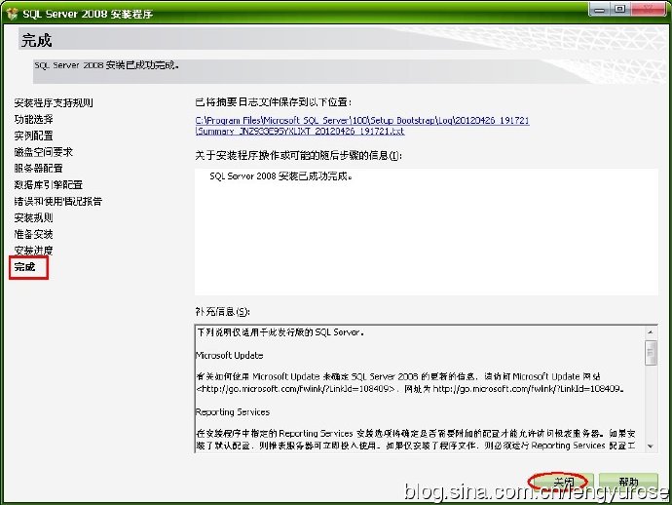Click the 帮助 (Help) button
The width and height of the screenshot is (672, 505).
[x=628, y=483]
